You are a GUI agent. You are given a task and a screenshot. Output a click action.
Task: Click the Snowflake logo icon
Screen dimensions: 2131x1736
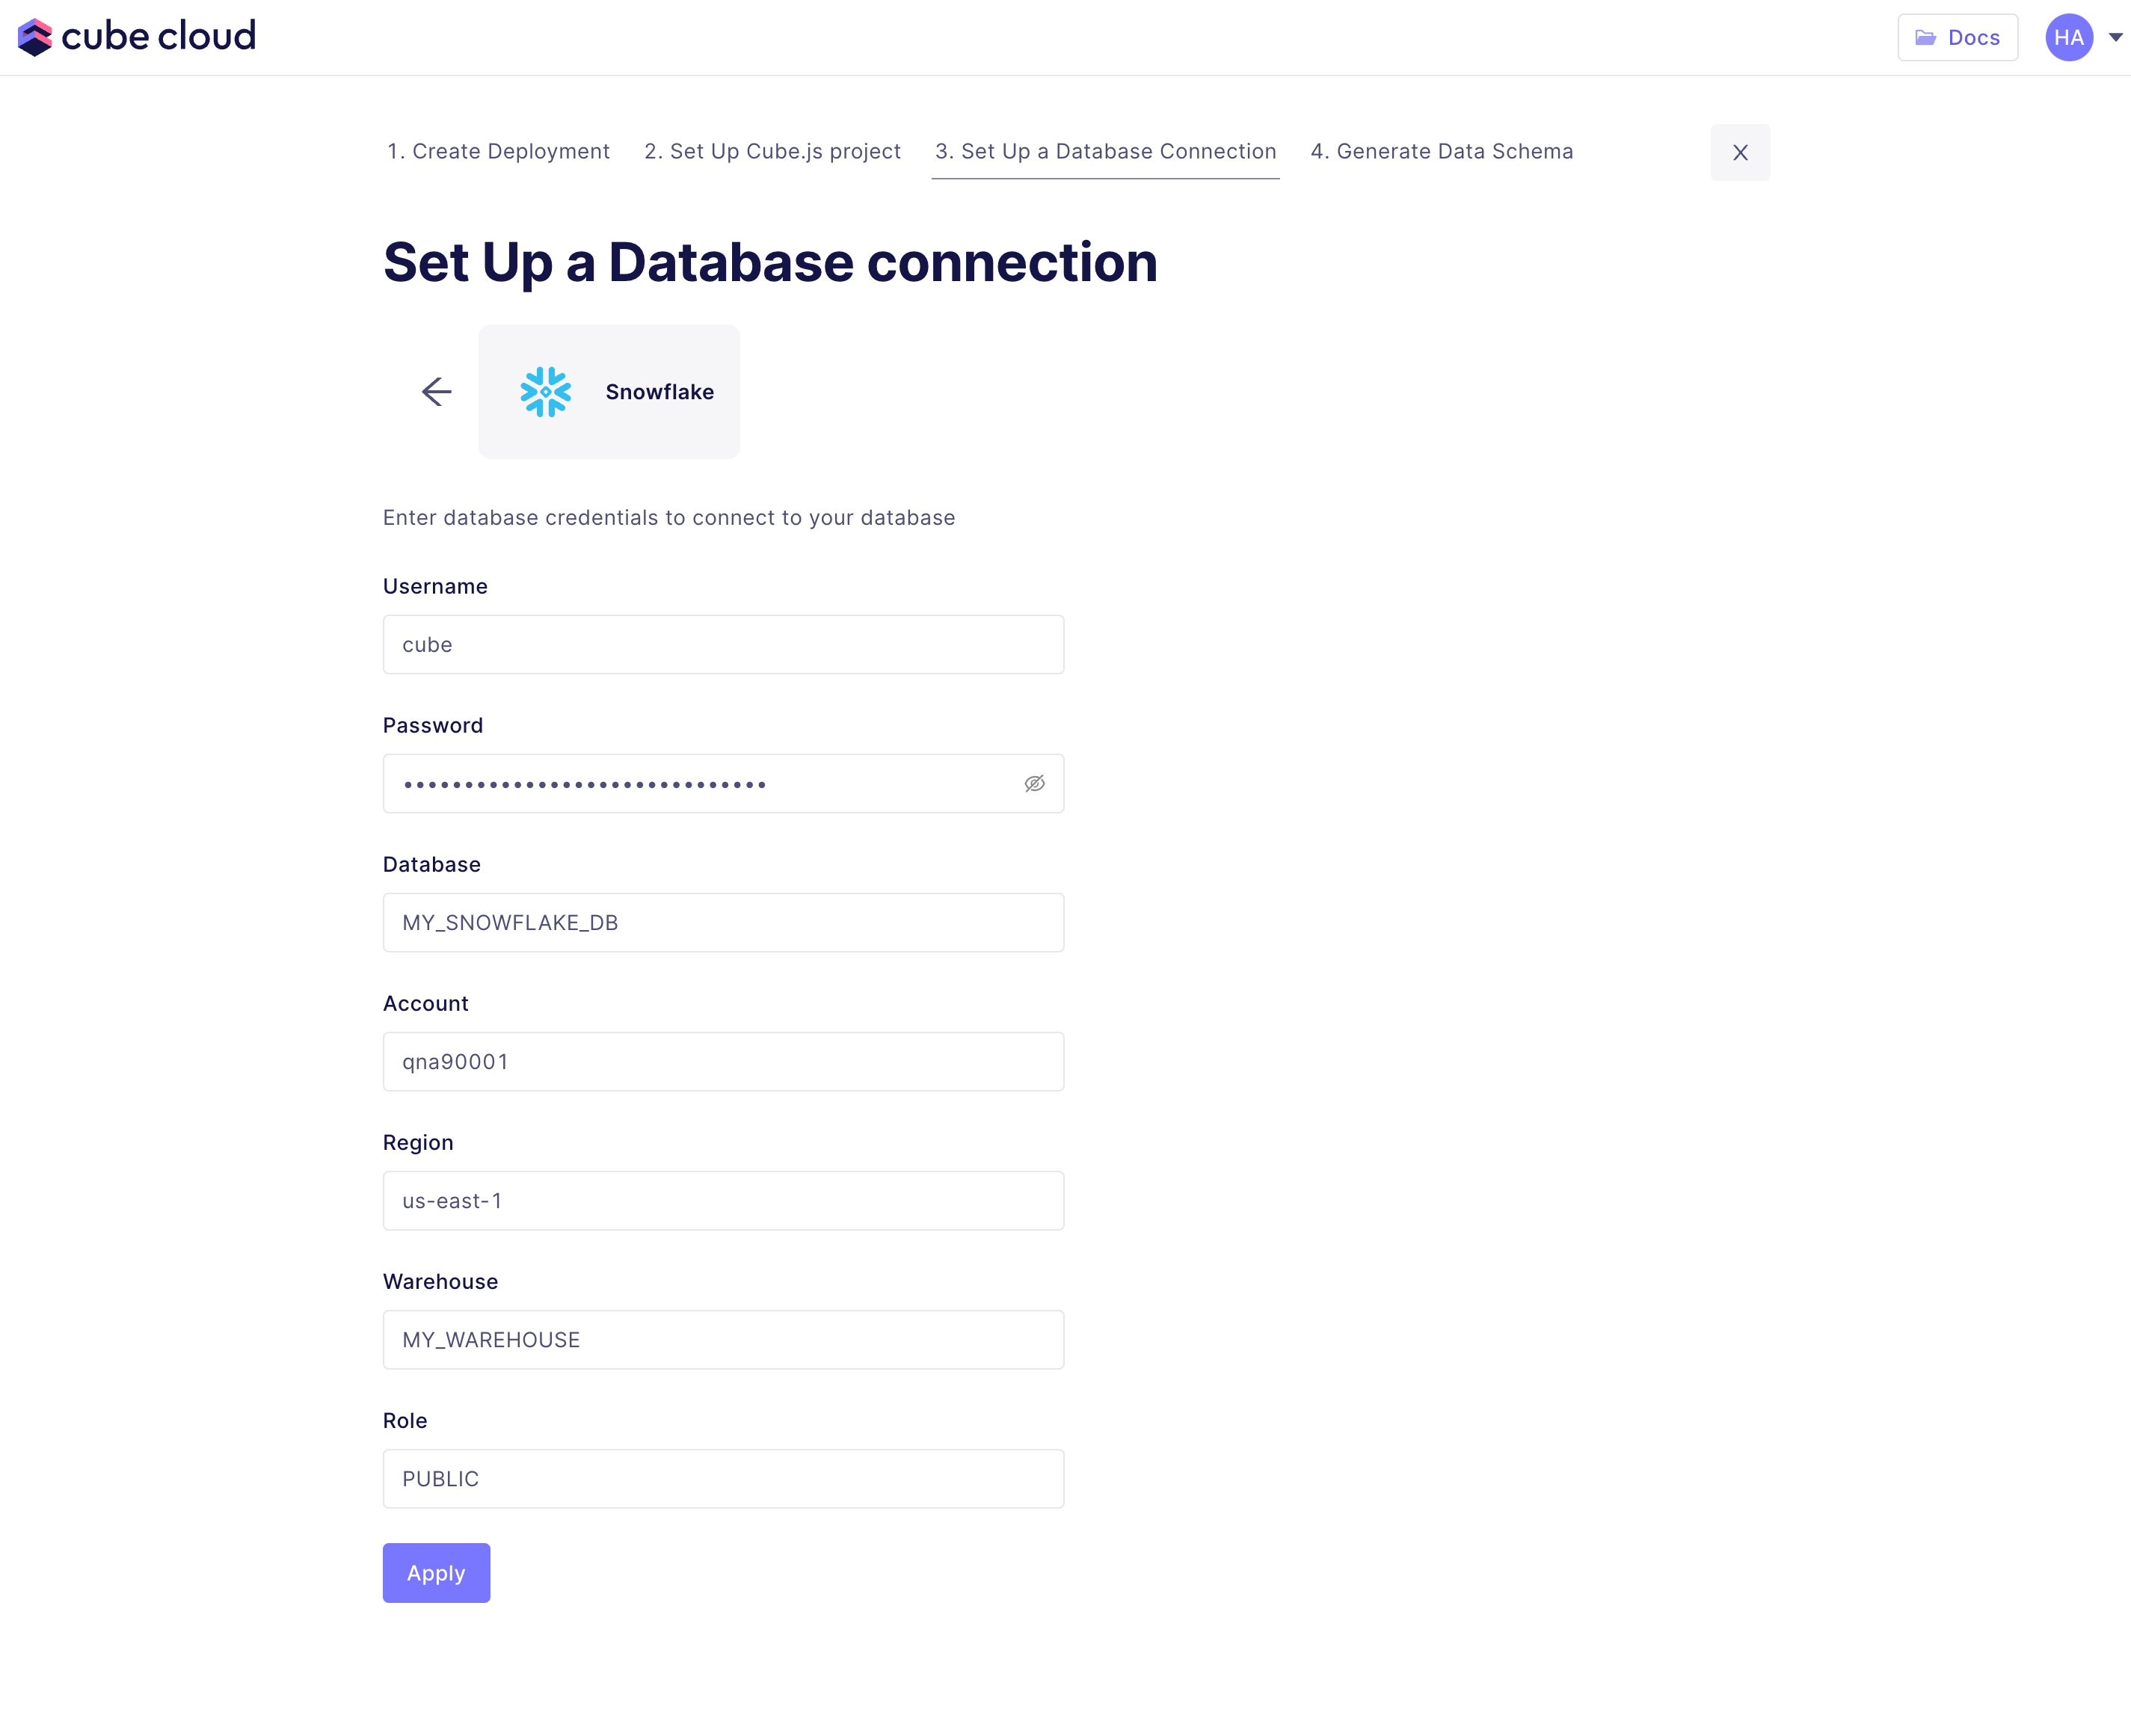545,392
